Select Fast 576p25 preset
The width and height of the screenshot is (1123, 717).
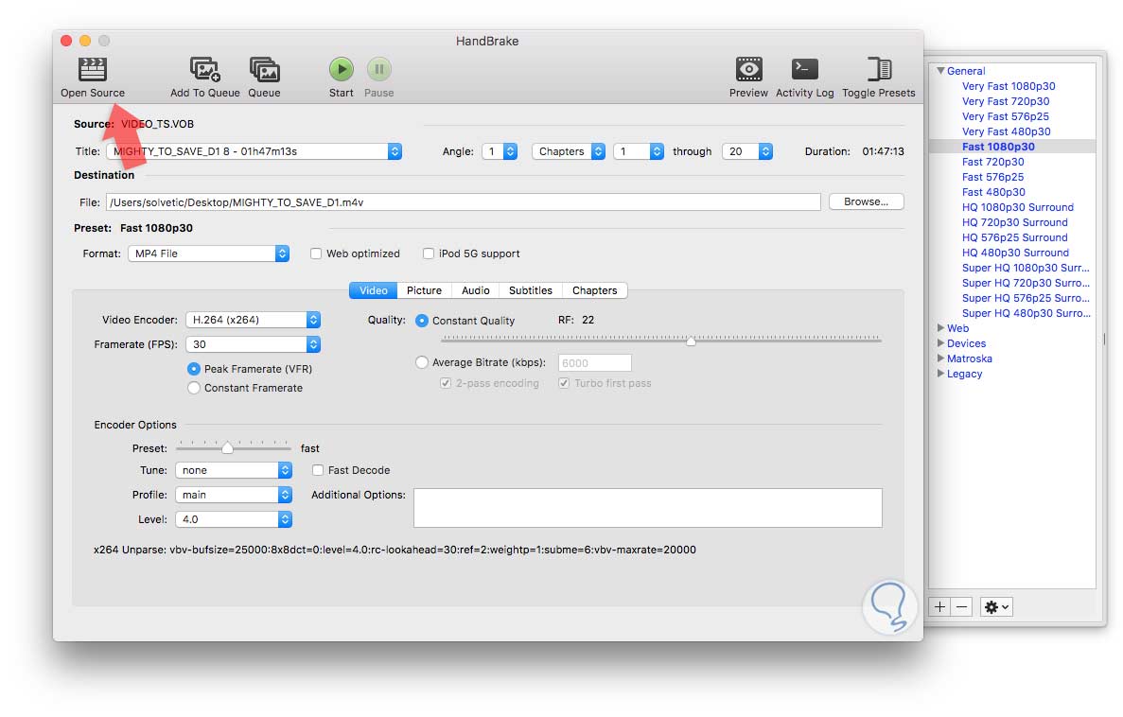point(992,177)
